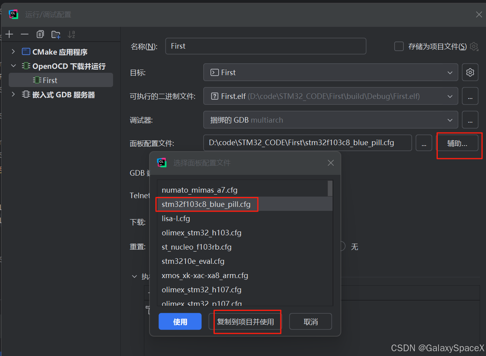
Task: Click the 名称 input field containing First
Action: pyautogui.click(x=266, y=46)
